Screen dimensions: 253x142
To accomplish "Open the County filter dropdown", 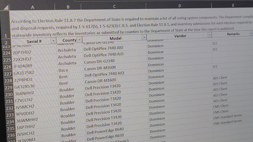I will click(x=79, y=40).
